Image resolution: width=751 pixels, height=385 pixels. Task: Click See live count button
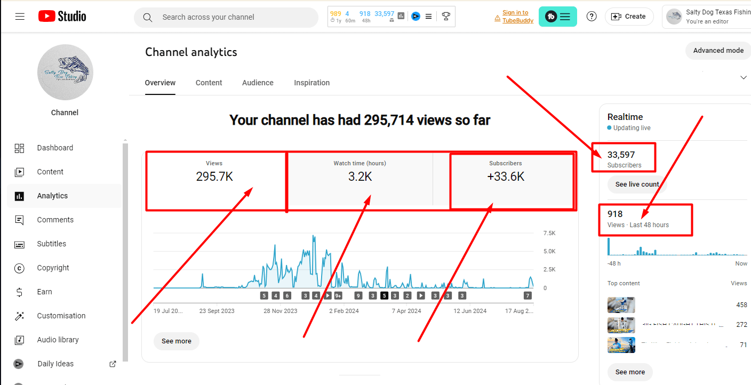(637, 184)
